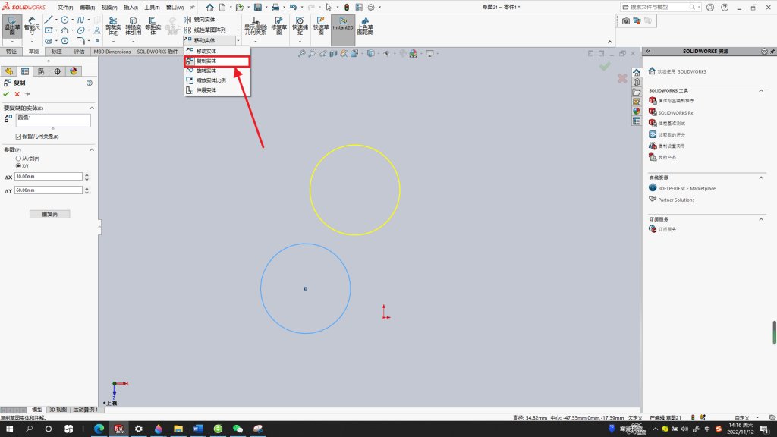
Task: Collapse the Subscription Services (订阅服务) section
Action: (761, 219)
